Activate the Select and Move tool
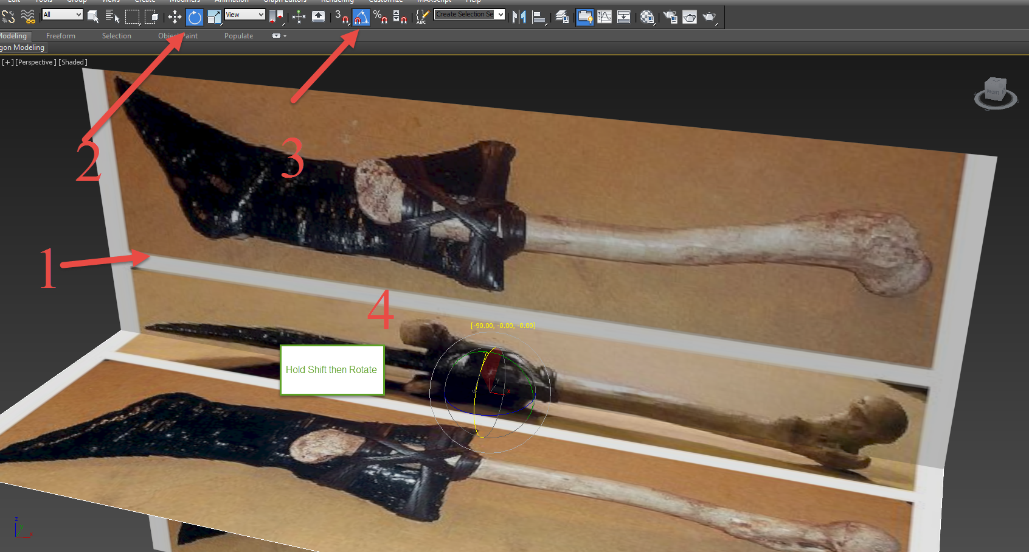Screen dimensions: 1029x552 [x=175, y=16]
